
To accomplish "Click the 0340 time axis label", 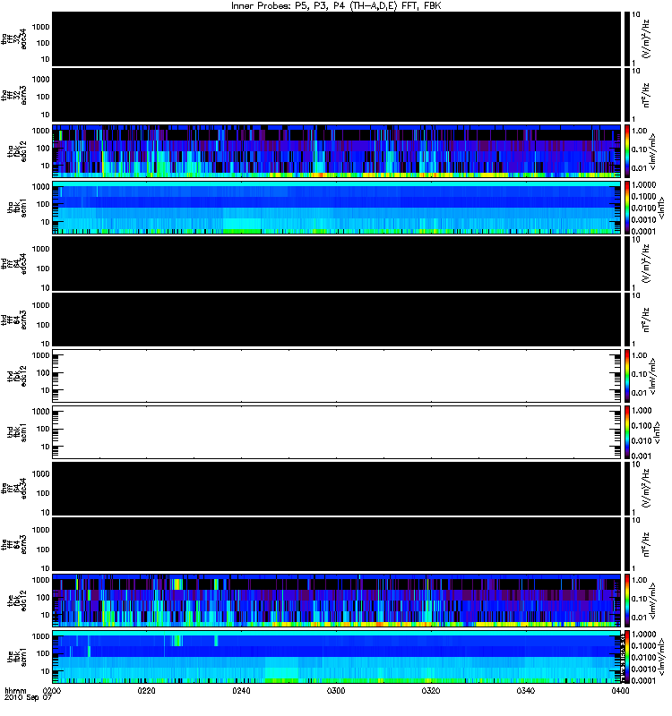I will tap(526, 691).
